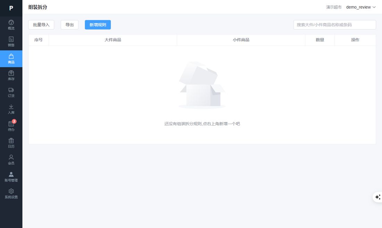
Task: Click the 演示超市 store name
Action: point(334,7)
